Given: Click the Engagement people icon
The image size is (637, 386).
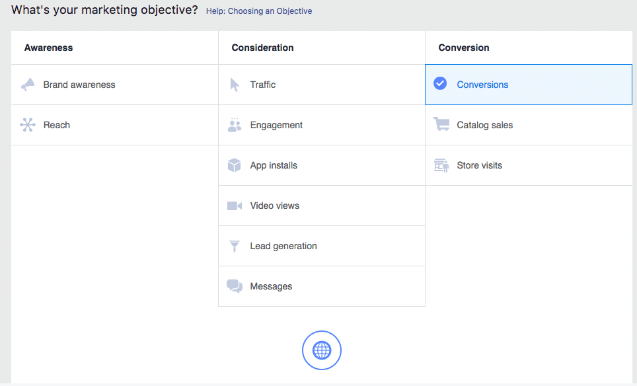Looking at the screenshot, I should 235,125.
